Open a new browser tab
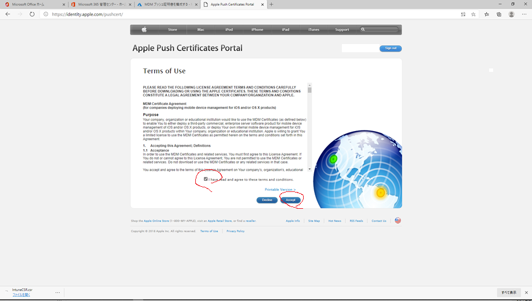Image resolution: width=532 pixels, height=301 pixels. [271, 5]
